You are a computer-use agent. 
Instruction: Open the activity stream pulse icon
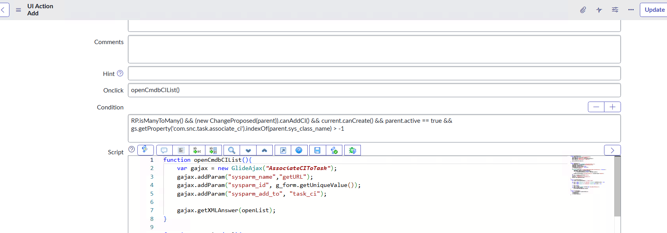599,10
